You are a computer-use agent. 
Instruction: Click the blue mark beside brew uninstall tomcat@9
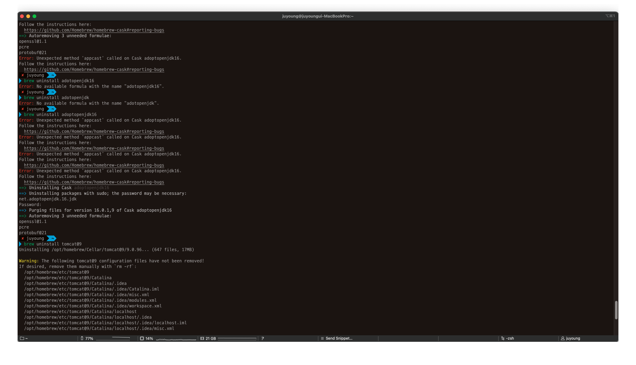pos(20,244)
